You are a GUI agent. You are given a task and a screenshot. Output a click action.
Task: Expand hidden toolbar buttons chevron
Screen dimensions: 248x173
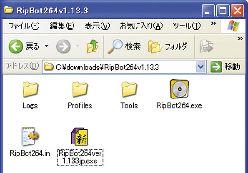point(240,39)
